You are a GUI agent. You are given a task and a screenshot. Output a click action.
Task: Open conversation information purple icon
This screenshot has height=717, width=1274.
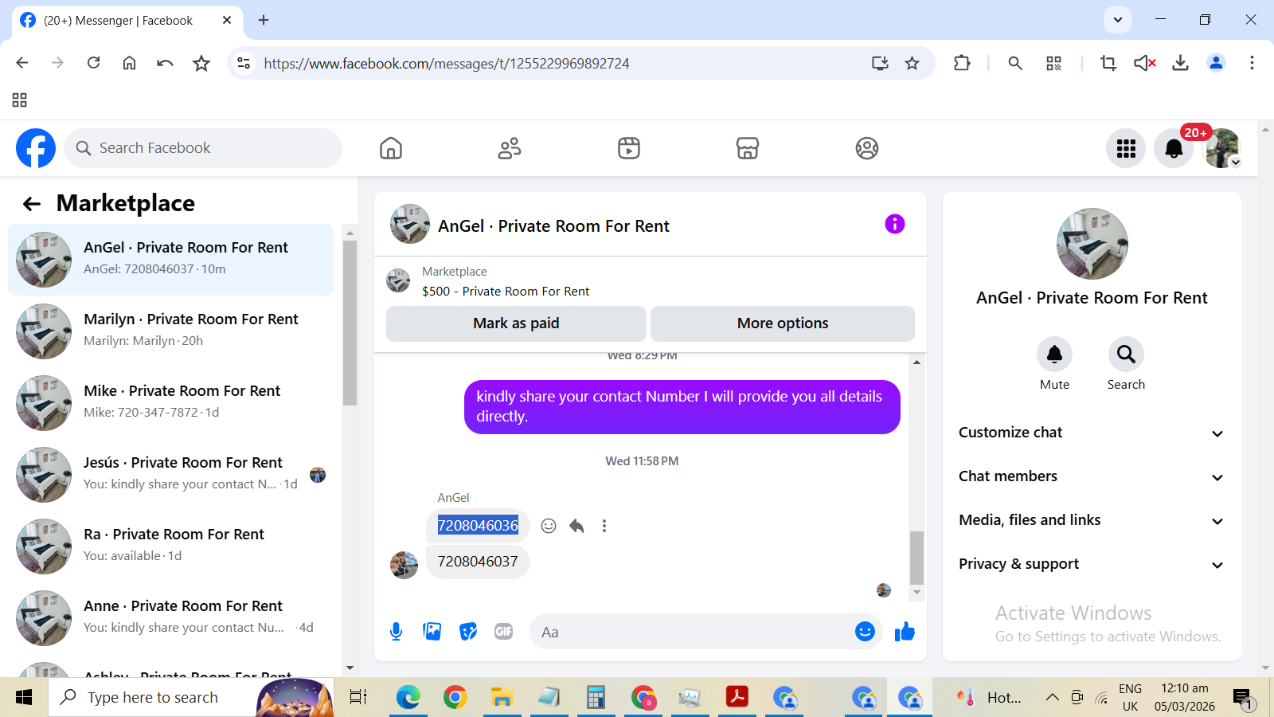click(x=895, y=224)
